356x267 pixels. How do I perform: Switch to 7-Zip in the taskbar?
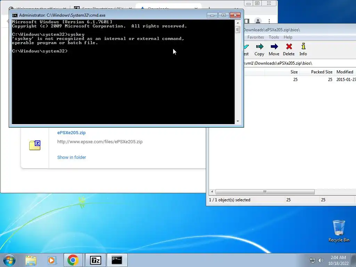pos(96,260)
